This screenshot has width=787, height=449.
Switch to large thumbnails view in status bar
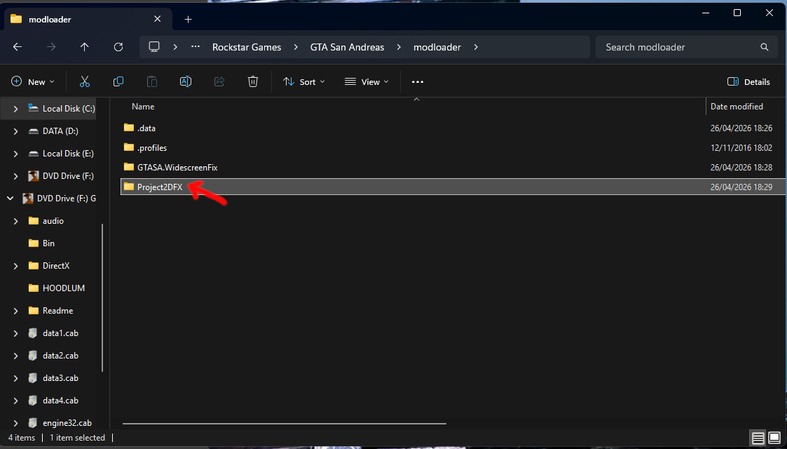click(x=774, y=438)
